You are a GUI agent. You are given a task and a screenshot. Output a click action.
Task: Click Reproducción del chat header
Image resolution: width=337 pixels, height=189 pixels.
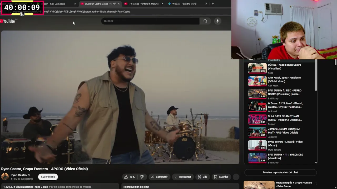(x=136, y=187)
